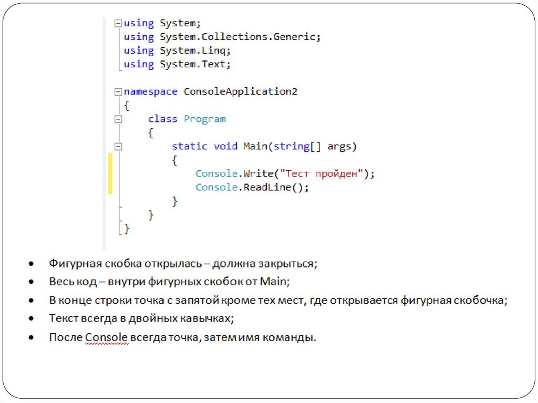Click the "Тест пройден" string literal

coord(321,174)
